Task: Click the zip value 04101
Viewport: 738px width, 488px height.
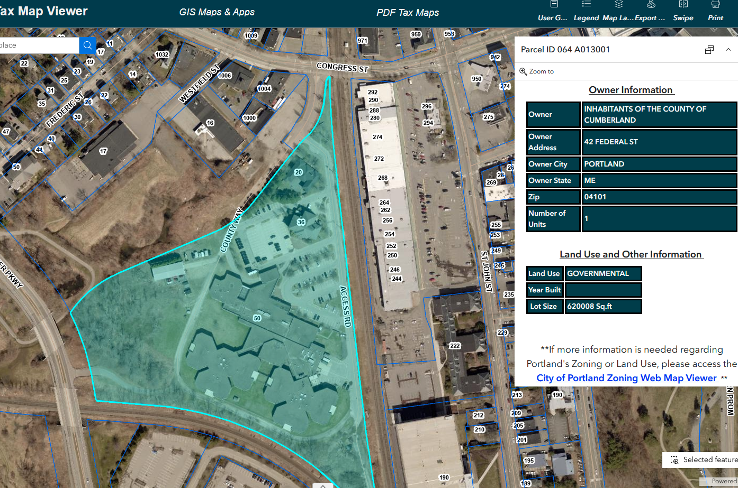Action: pos(659,197)
